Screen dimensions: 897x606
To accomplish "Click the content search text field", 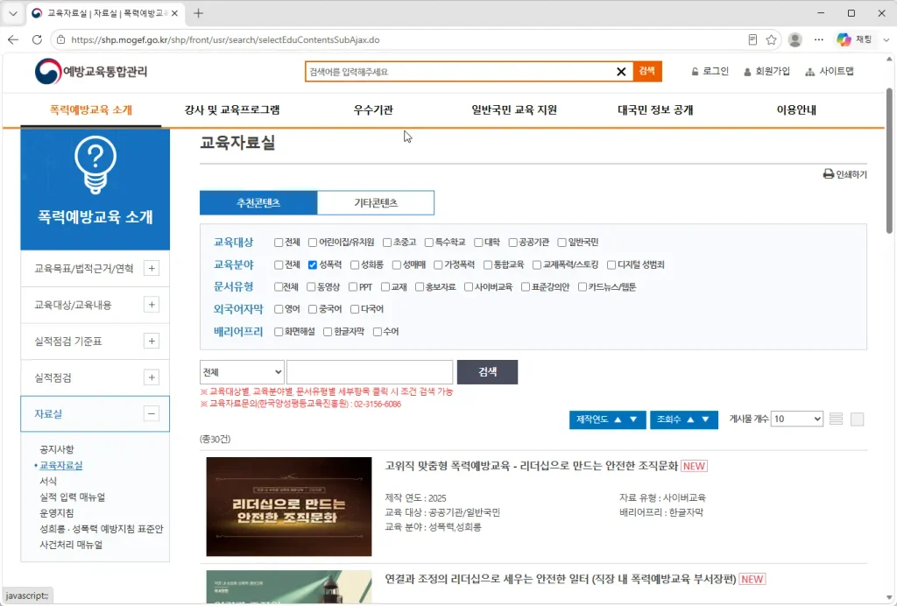I will point(370,372).
